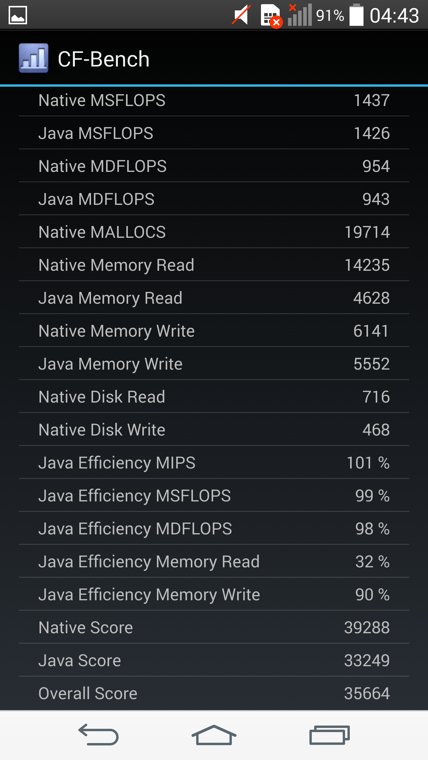
Task: Select the Java MDFLOPS result row
Action: (x=214, y=199)
